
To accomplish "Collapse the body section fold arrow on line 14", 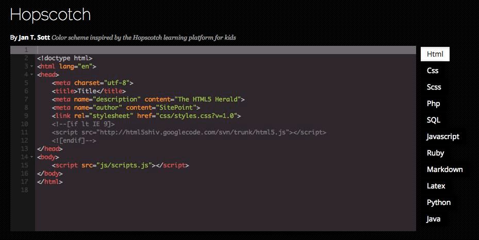I will click(x=31, y=157).
